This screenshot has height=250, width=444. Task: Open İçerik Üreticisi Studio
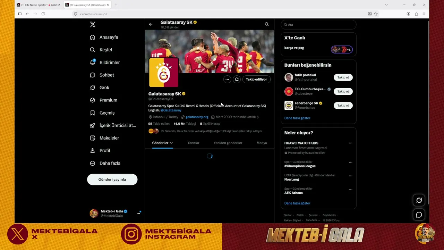tap(113, 125)
